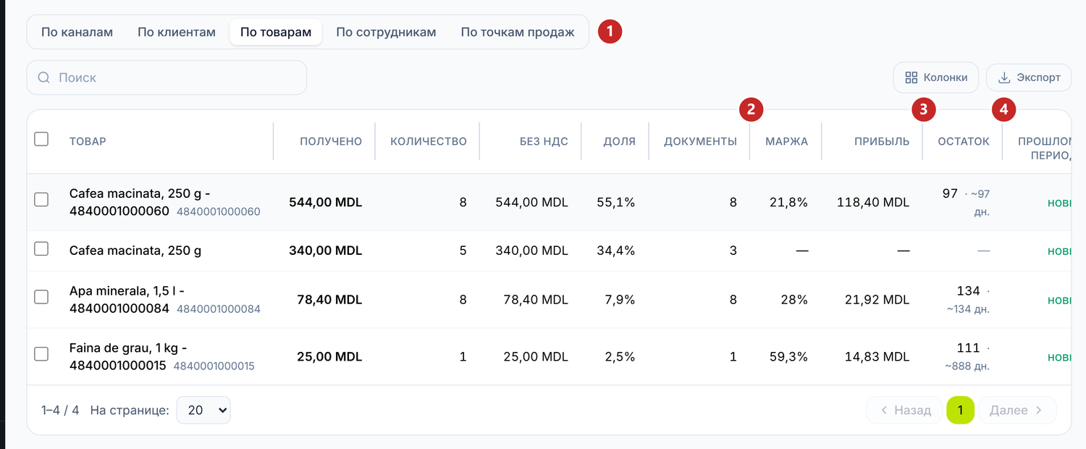The image size is (1086, 449).
Task: Click the stock value 111 · ~888 дн.
Action: click(968, 356)
